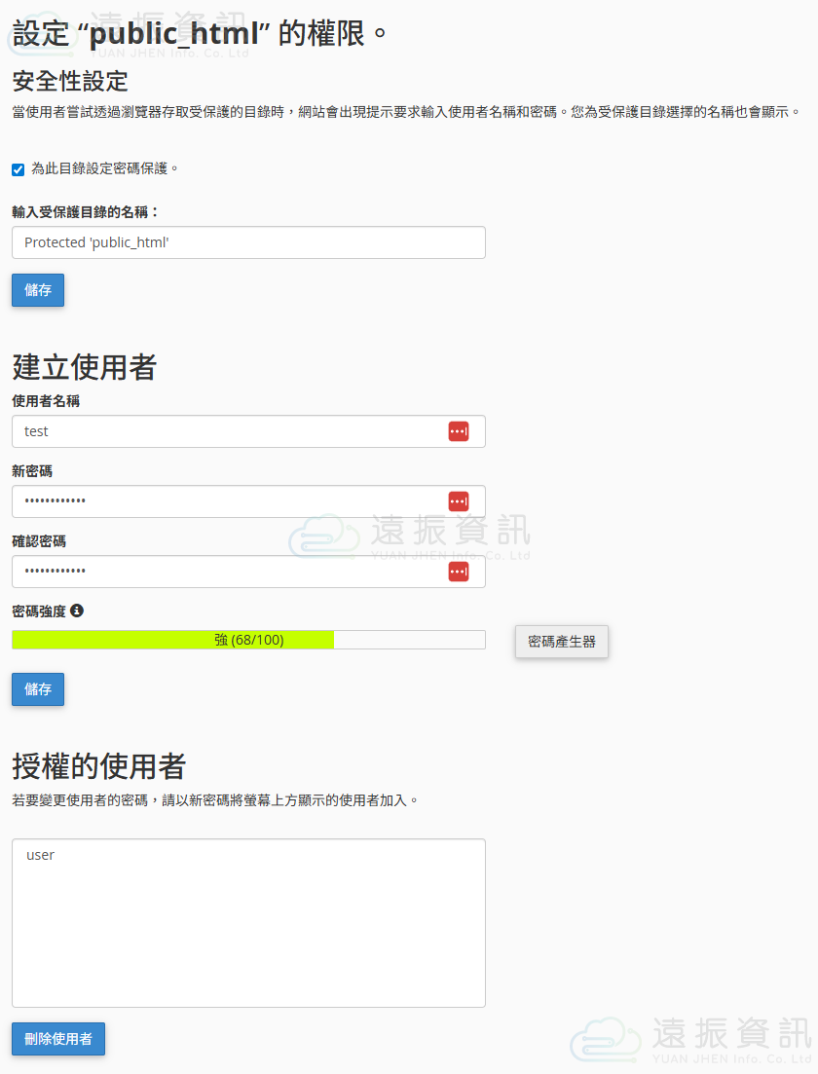This screenshot has width=818, height=1074.
Task: Click the protected directory name input field
Action: [248, 242]
